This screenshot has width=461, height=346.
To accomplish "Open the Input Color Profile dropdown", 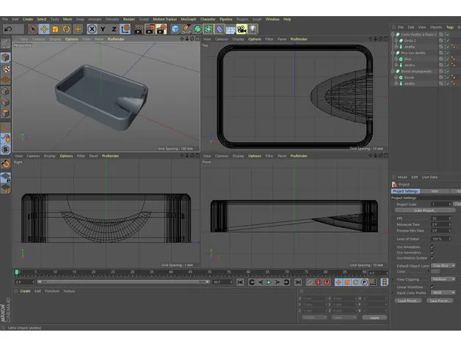I will [443, 292].
